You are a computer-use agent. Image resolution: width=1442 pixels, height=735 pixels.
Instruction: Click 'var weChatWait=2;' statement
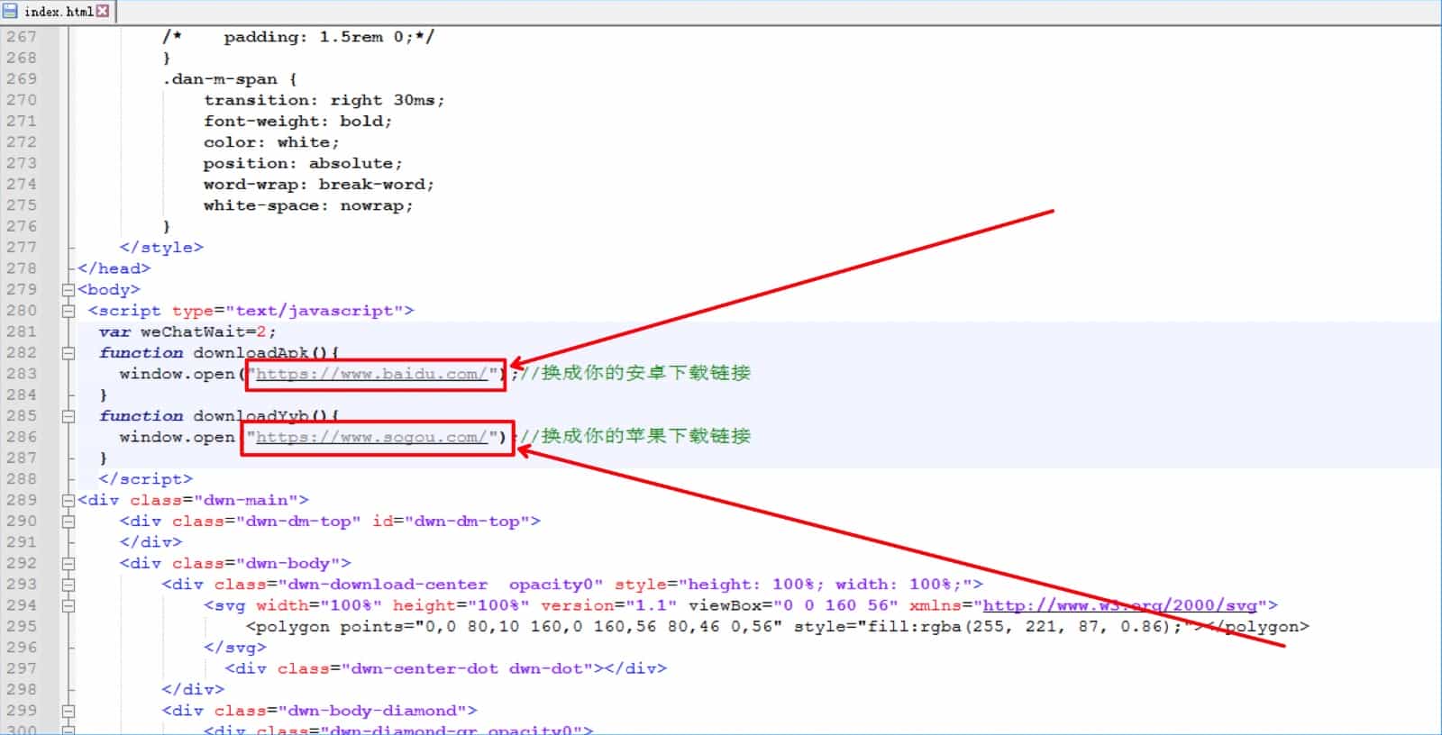point(187,331)
